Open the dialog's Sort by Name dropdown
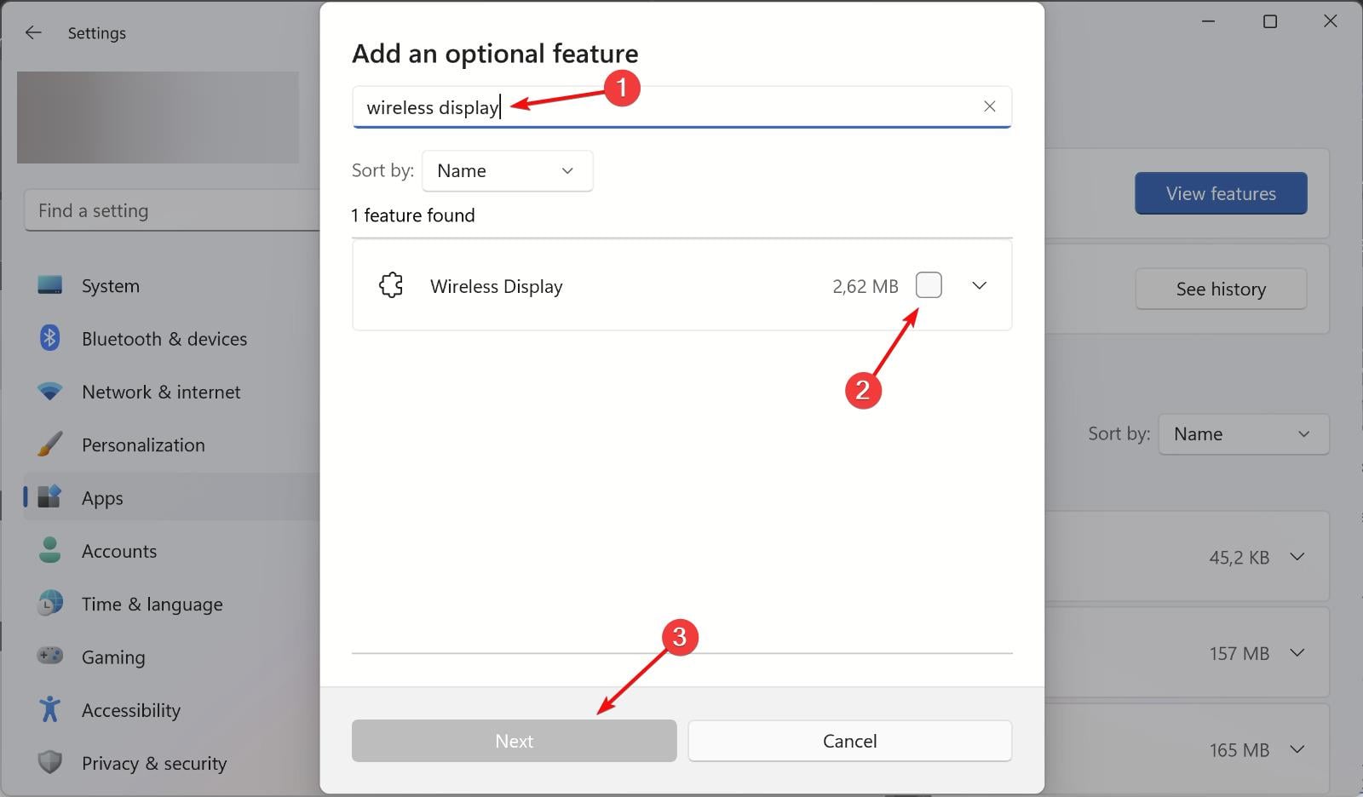This screenshot has width=1363, height=797. coord(507,170)
